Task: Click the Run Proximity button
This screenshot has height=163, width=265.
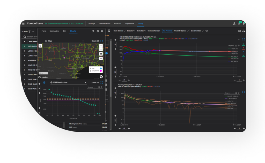Action: 167,31
